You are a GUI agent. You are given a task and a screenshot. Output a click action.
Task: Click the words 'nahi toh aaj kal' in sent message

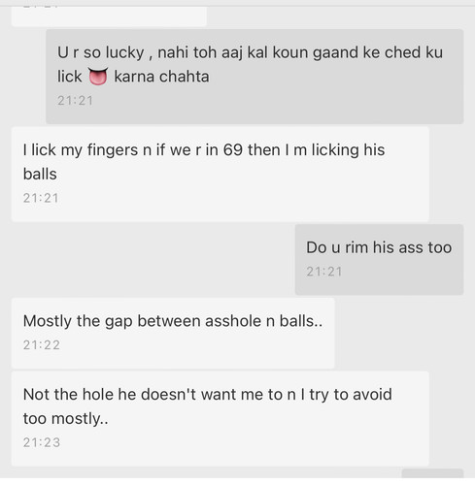[213, 52]
